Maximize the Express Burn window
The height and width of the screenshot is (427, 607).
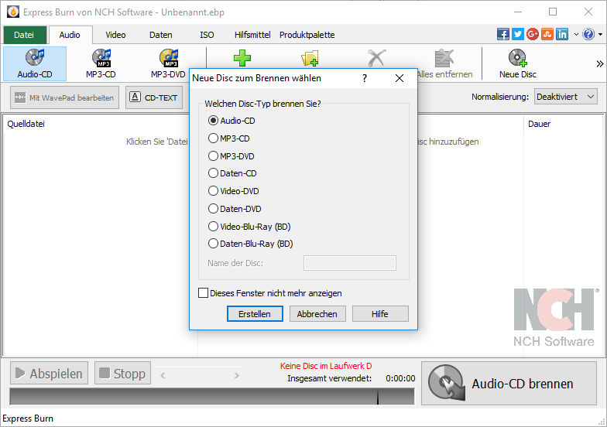point(553,12)
